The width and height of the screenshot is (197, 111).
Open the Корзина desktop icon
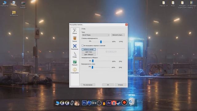(14, 4)
